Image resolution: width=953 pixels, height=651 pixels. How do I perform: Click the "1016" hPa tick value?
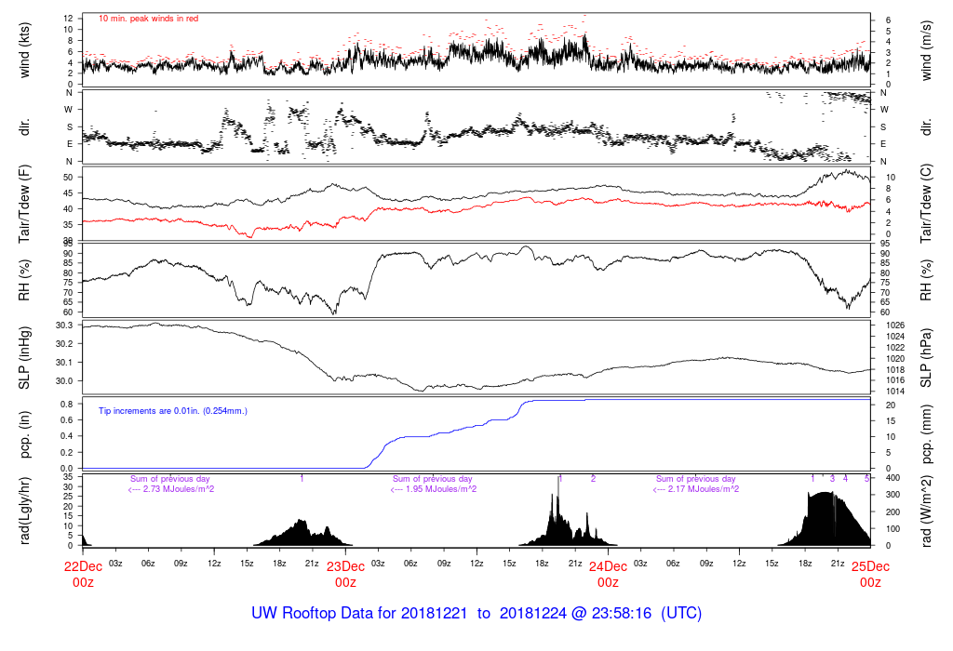tap(895, 380)
